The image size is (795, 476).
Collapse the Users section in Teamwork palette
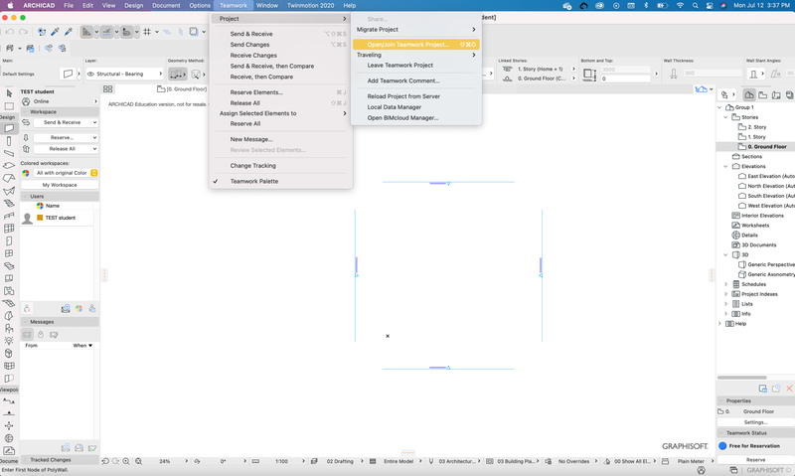click(25, 196)
